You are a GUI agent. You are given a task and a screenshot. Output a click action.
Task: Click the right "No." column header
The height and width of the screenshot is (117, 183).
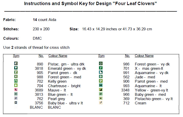127,56
